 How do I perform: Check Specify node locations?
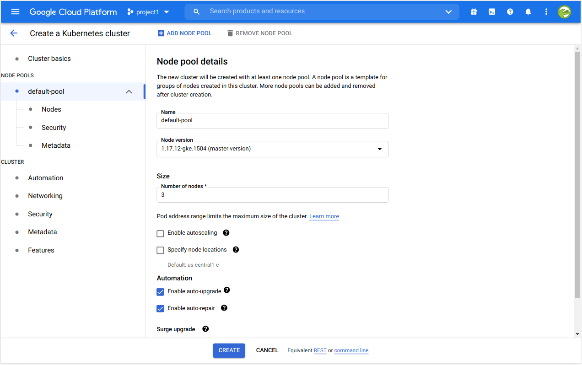click(x=160, y=250)
